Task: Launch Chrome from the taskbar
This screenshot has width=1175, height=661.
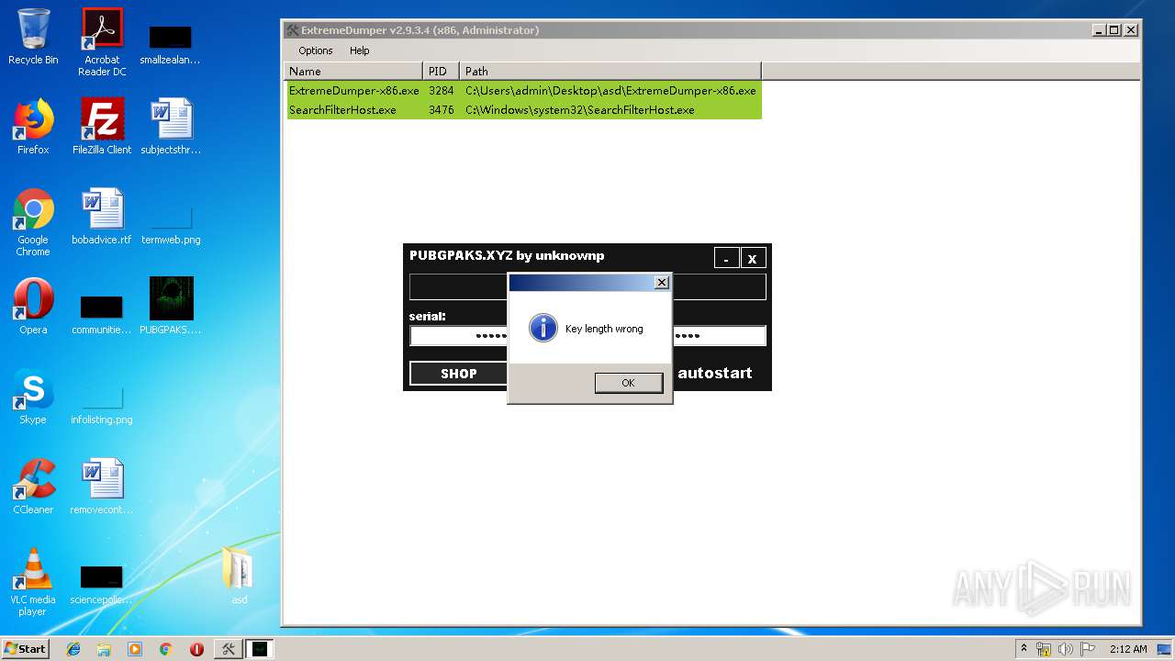Action: [165, 649]
